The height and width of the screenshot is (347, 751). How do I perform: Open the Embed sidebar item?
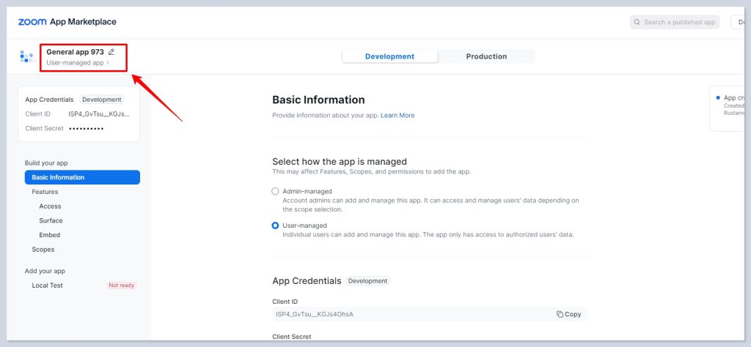tap(49, 235)
